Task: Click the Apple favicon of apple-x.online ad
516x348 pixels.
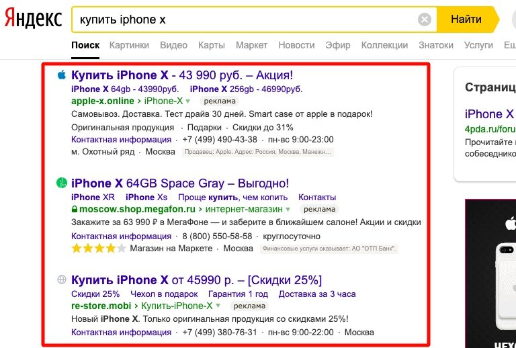Action: (62, 75)
